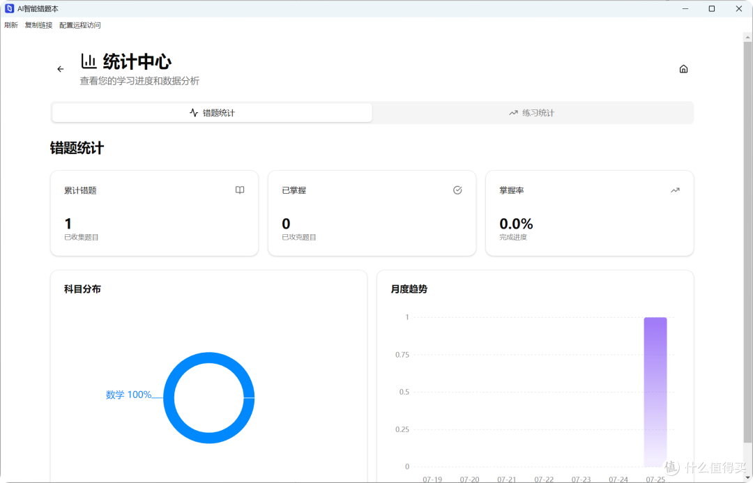The image size is (753, 483).
Task: Click the 已掌握 card title
Action: [294, 190]
